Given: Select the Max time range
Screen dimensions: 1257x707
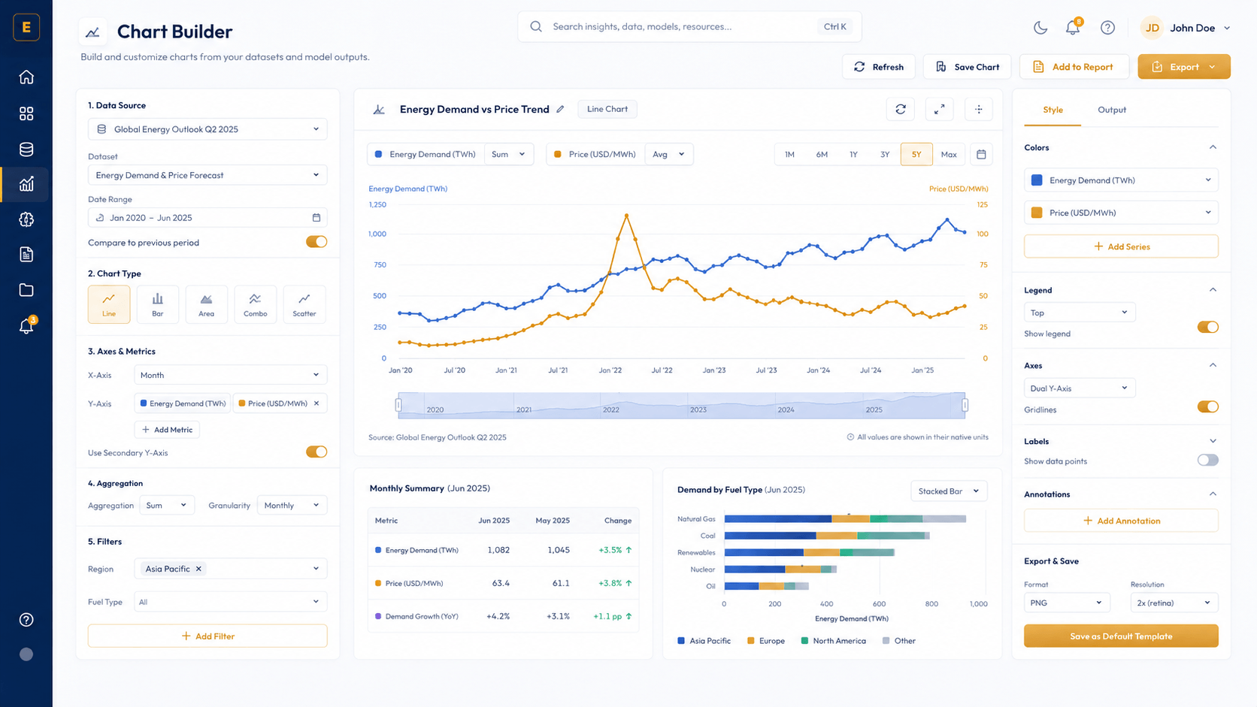Looking at the screenshot, I should [x=949, y=154].
